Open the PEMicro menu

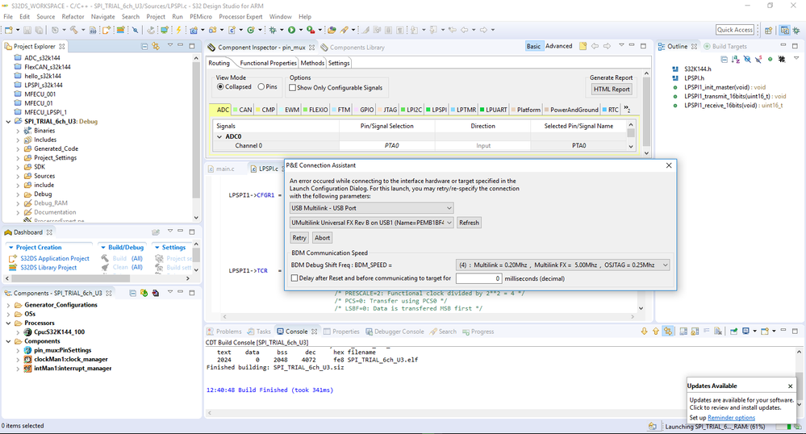point(200,16)
